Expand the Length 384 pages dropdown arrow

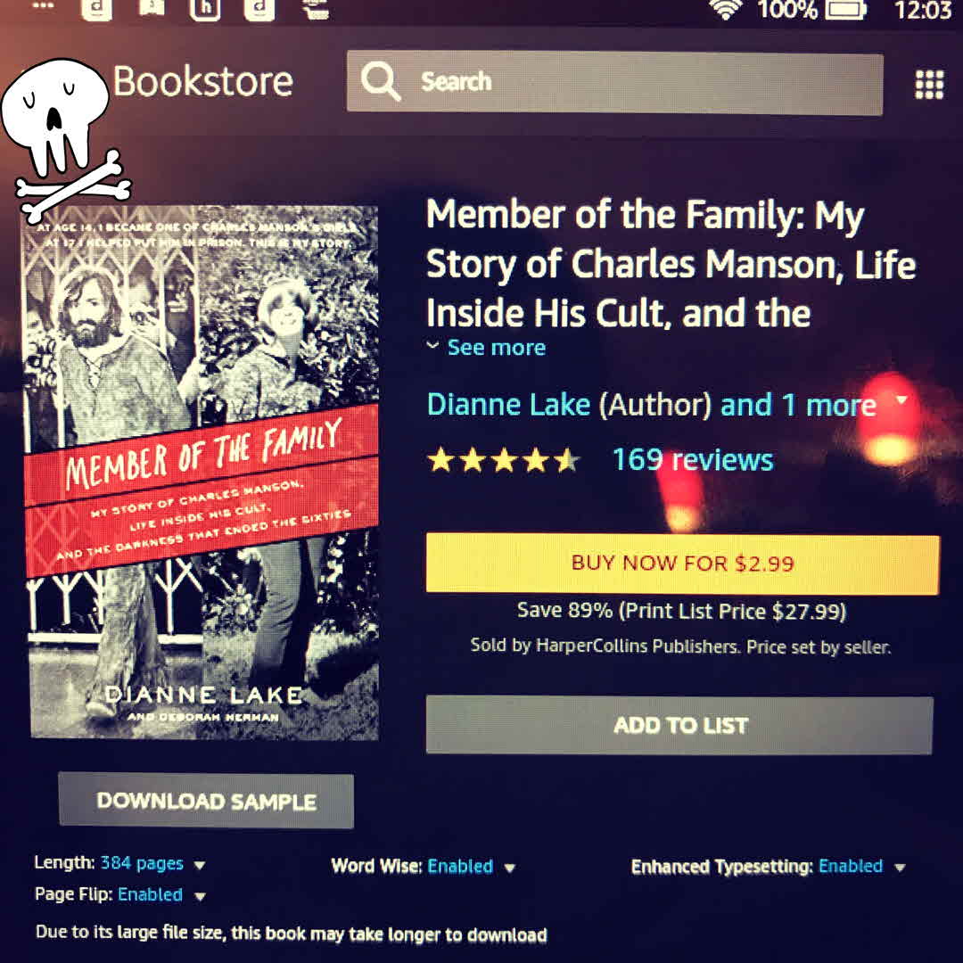(200, 865)
